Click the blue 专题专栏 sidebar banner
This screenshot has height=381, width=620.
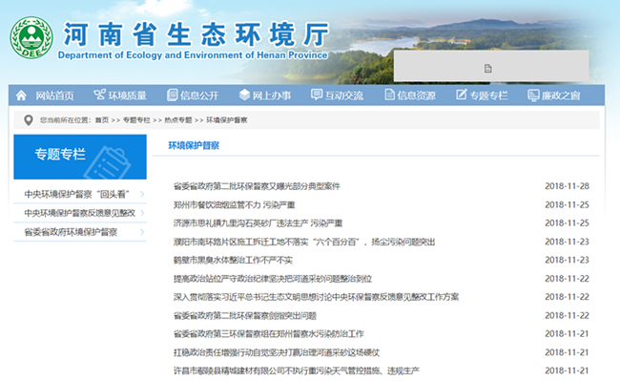80,157
